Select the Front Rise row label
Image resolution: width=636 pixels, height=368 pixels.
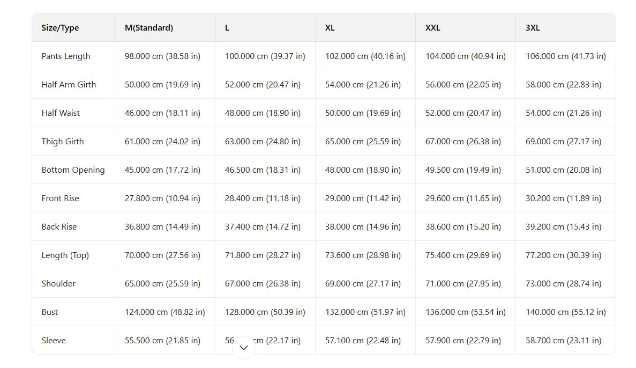[60, 198]
